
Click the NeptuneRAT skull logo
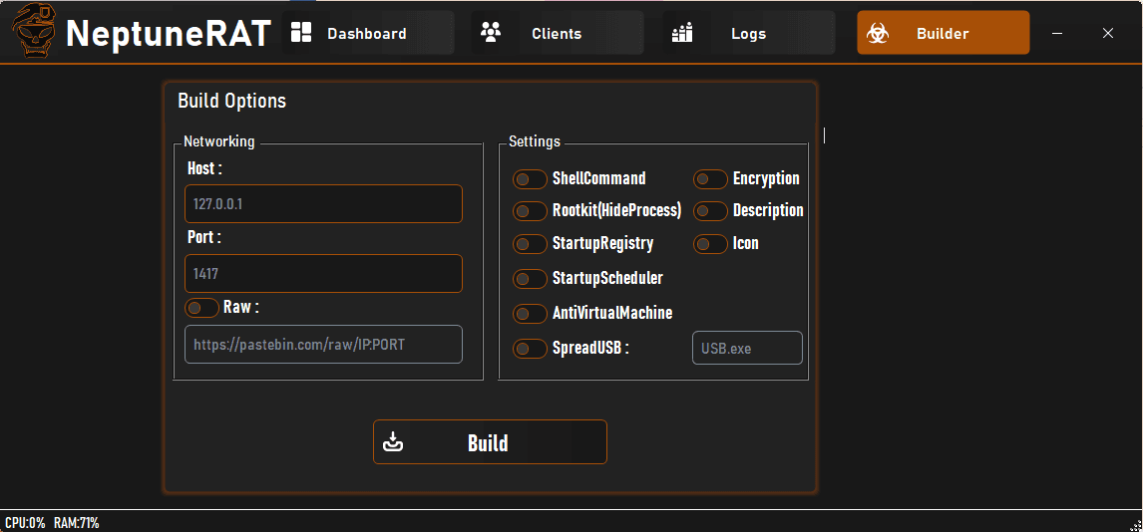pos(34,31)
